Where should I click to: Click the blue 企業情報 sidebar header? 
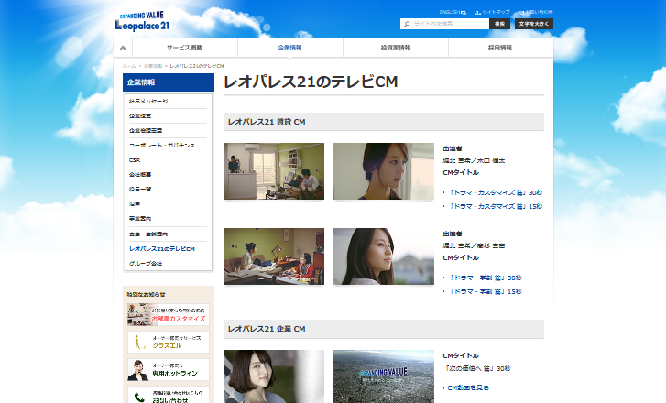[x=169, y=82]
